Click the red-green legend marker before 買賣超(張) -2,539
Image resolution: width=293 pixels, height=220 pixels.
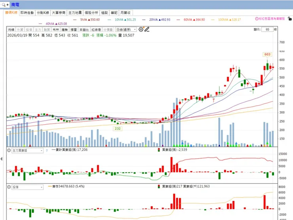click(x=159, y=150)
